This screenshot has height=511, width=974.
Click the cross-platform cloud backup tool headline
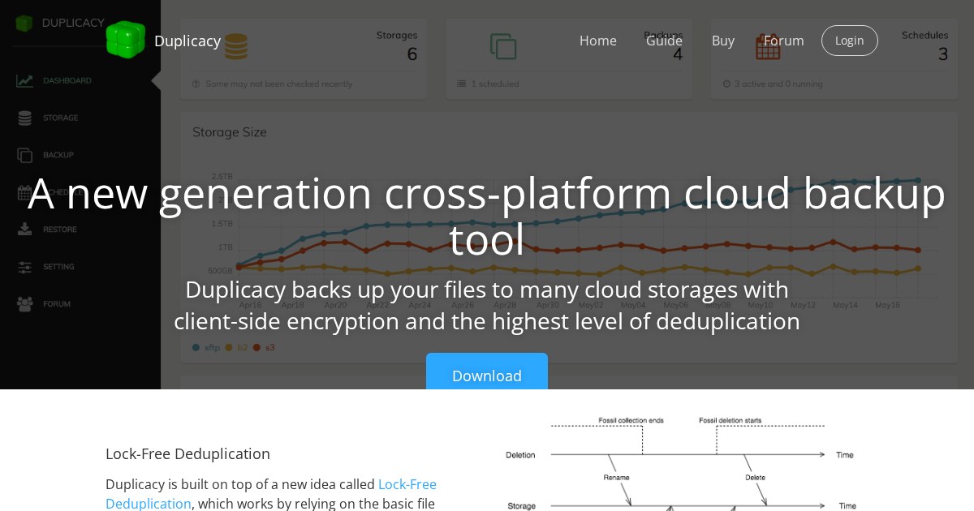(487, 216)
